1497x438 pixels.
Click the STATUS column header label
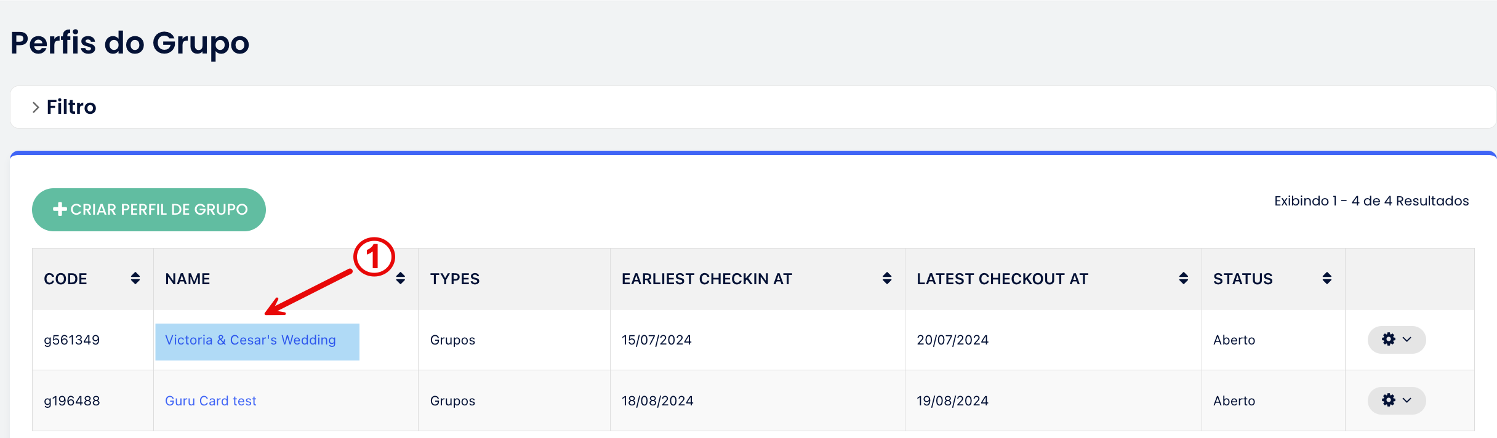[1243, 279]
